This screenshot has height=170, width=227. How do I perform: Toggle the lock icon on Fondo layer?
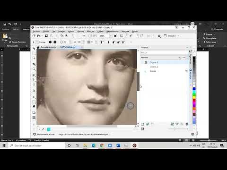point(186,71)
